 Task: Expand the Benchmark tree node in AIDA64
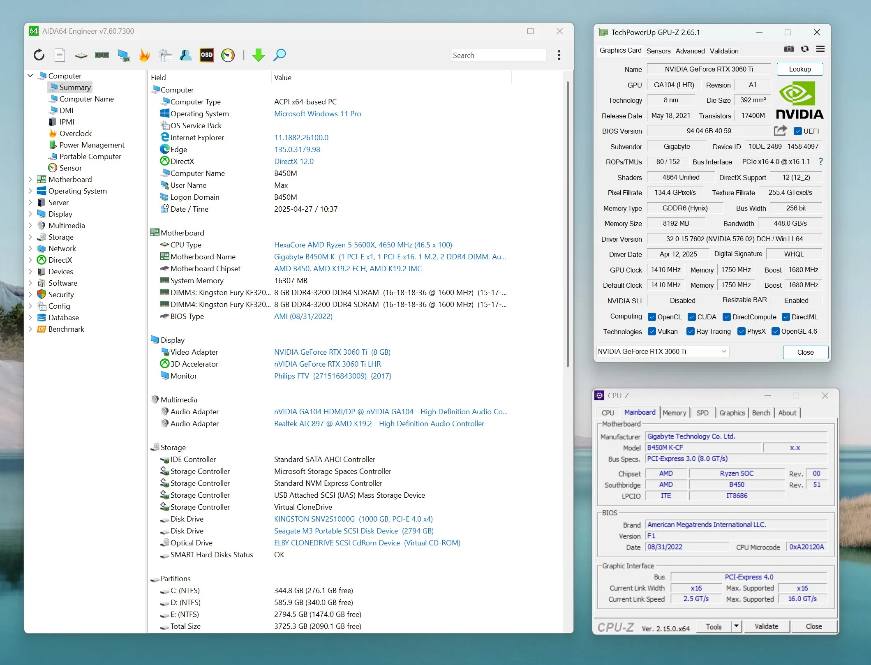pos(30,329)
